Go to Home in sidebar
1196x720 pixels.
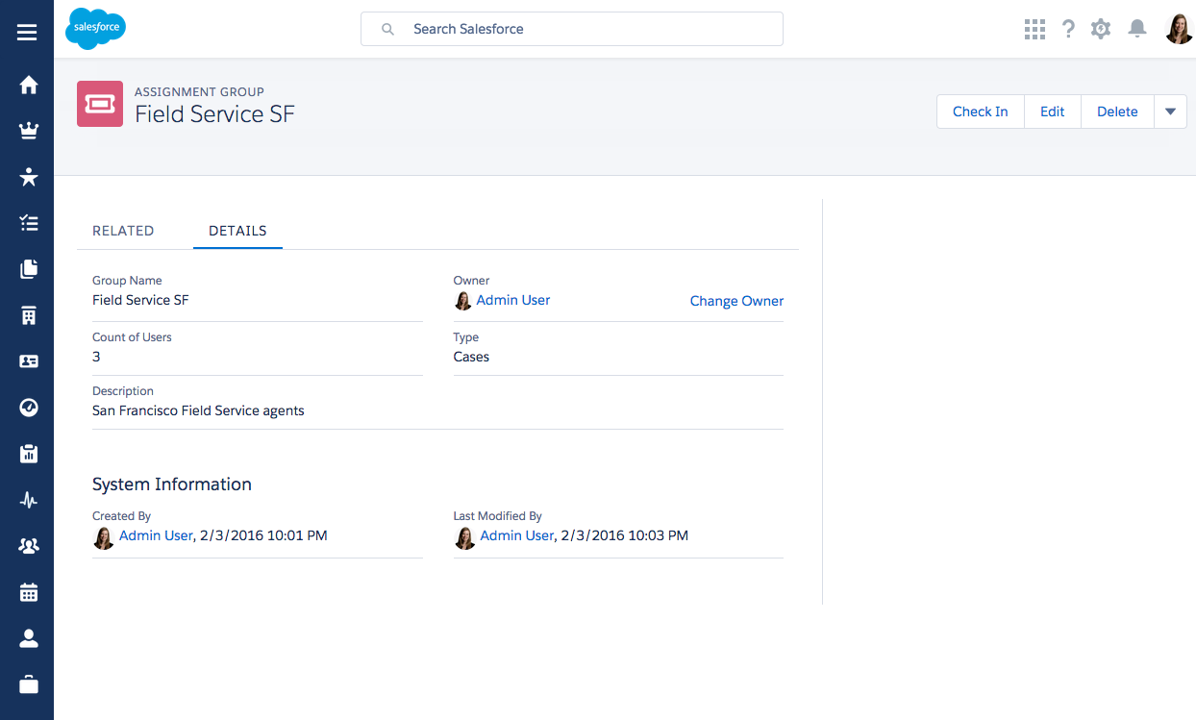pyautogui.click(x=28, y=85)
